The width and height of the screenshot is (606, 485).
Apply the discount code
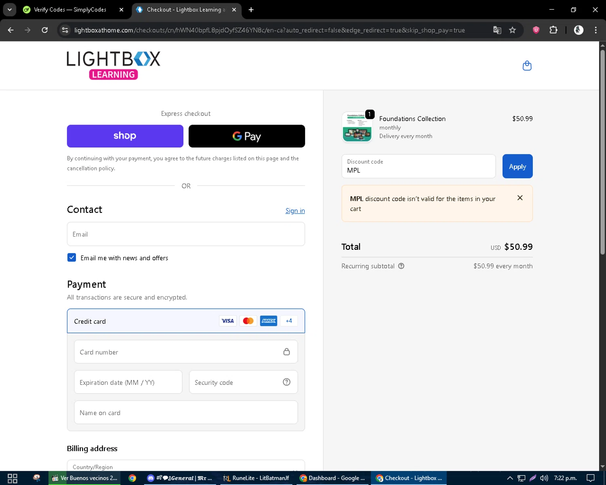pyautogui.click(x=518, y=166)
